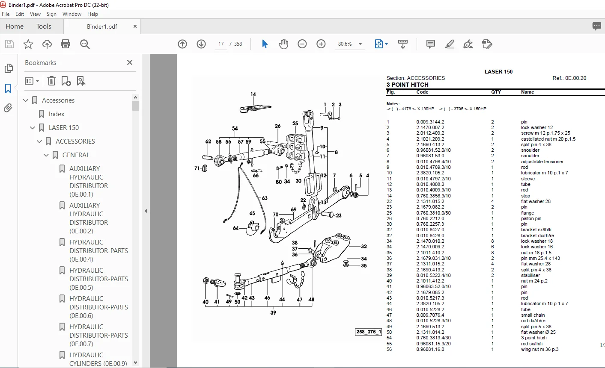Go to the previous page with the up arrow
The height and width of the screenshot is (368, 605).
pos(182,44)
